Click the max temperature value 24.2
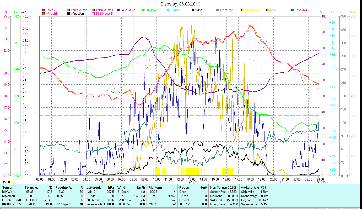Image resolution: width=362 pixels, height=209 pixels. coord(49,196)
